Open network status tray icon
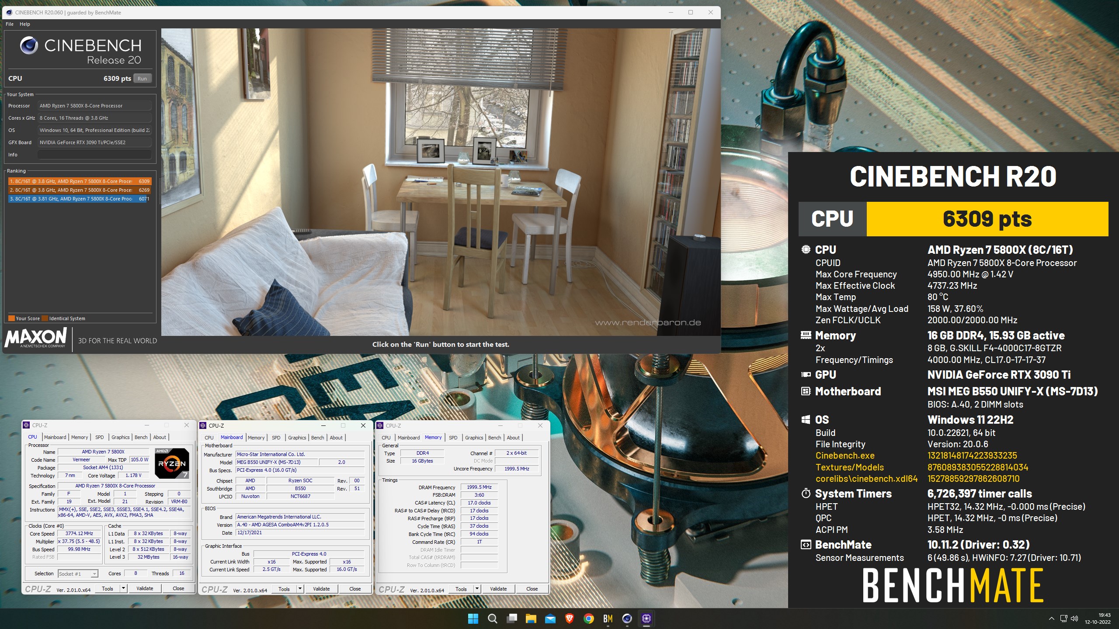Viewport: 1119px width, 629px height. [x=1063, y=619]
